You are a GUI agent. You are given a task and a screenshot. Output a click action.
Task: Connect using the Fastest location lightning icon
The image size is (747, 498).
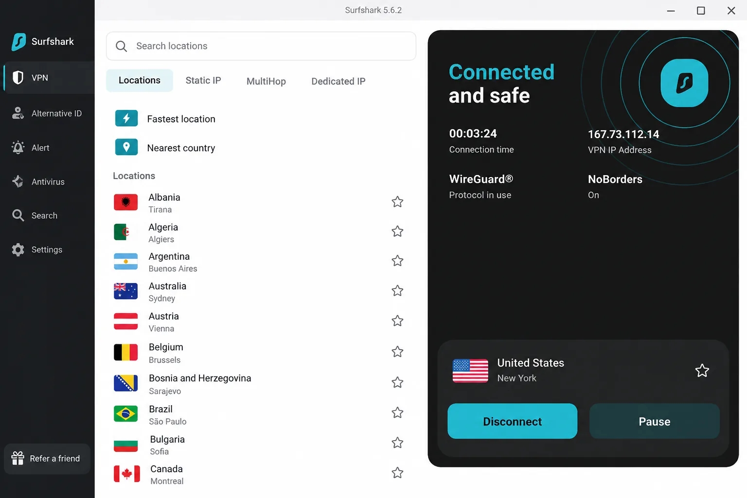pyautogui.click(x=126, y=118)
